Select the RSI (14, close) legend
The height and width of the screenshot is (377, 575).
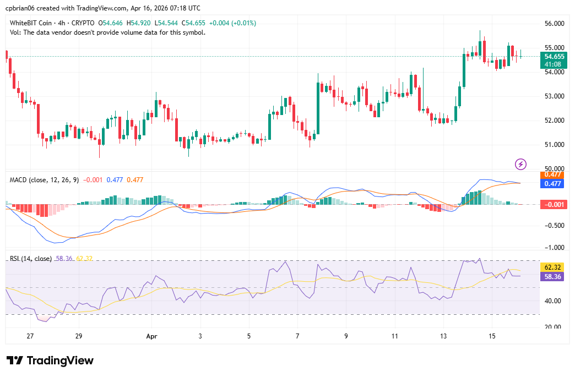pyautogui.click(x=31, y=258)
